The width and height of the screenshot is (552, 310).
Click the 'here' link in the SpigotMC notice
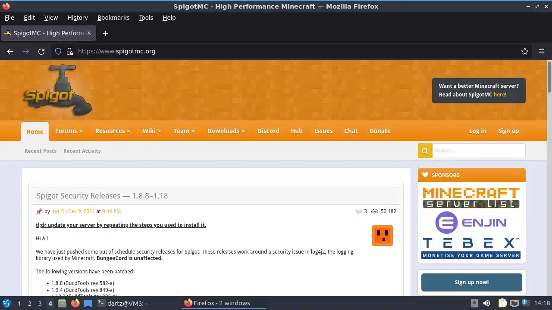click(499, 95)
